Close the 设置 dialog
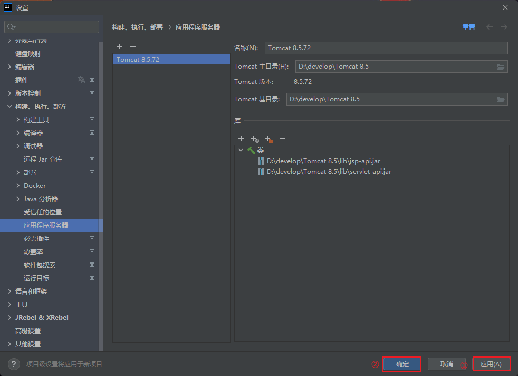This screenshot has width=518, height=376. point(505,7)
